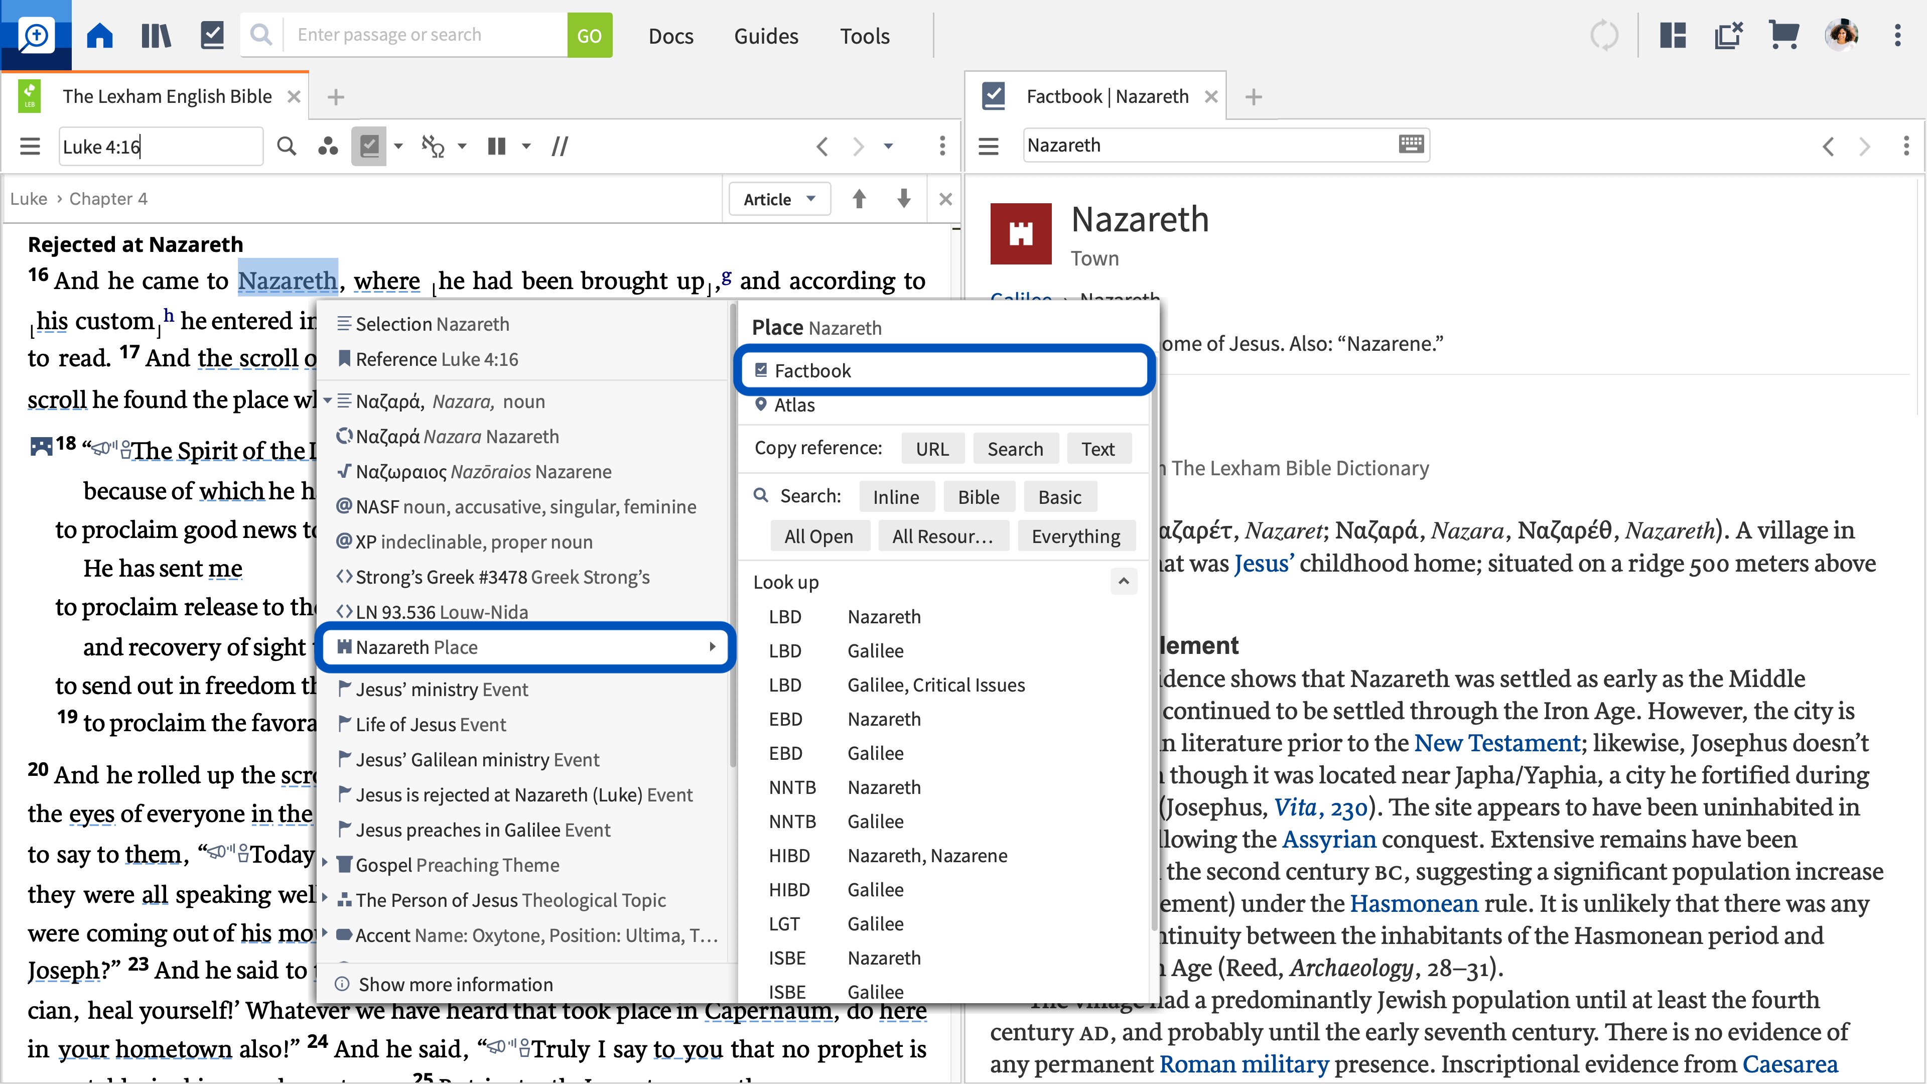
Task: Collapse the Ναζαρά noun section
Action: coord(328,401)
